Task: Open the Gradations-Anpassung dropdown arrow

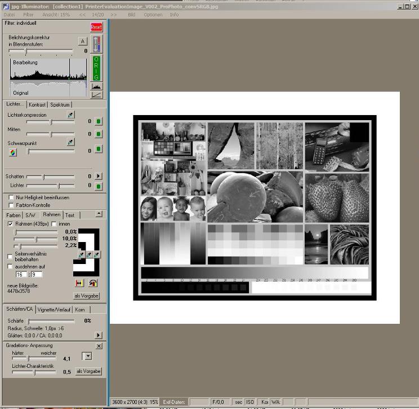Action: pyautogui.click(x=87, y=356)
